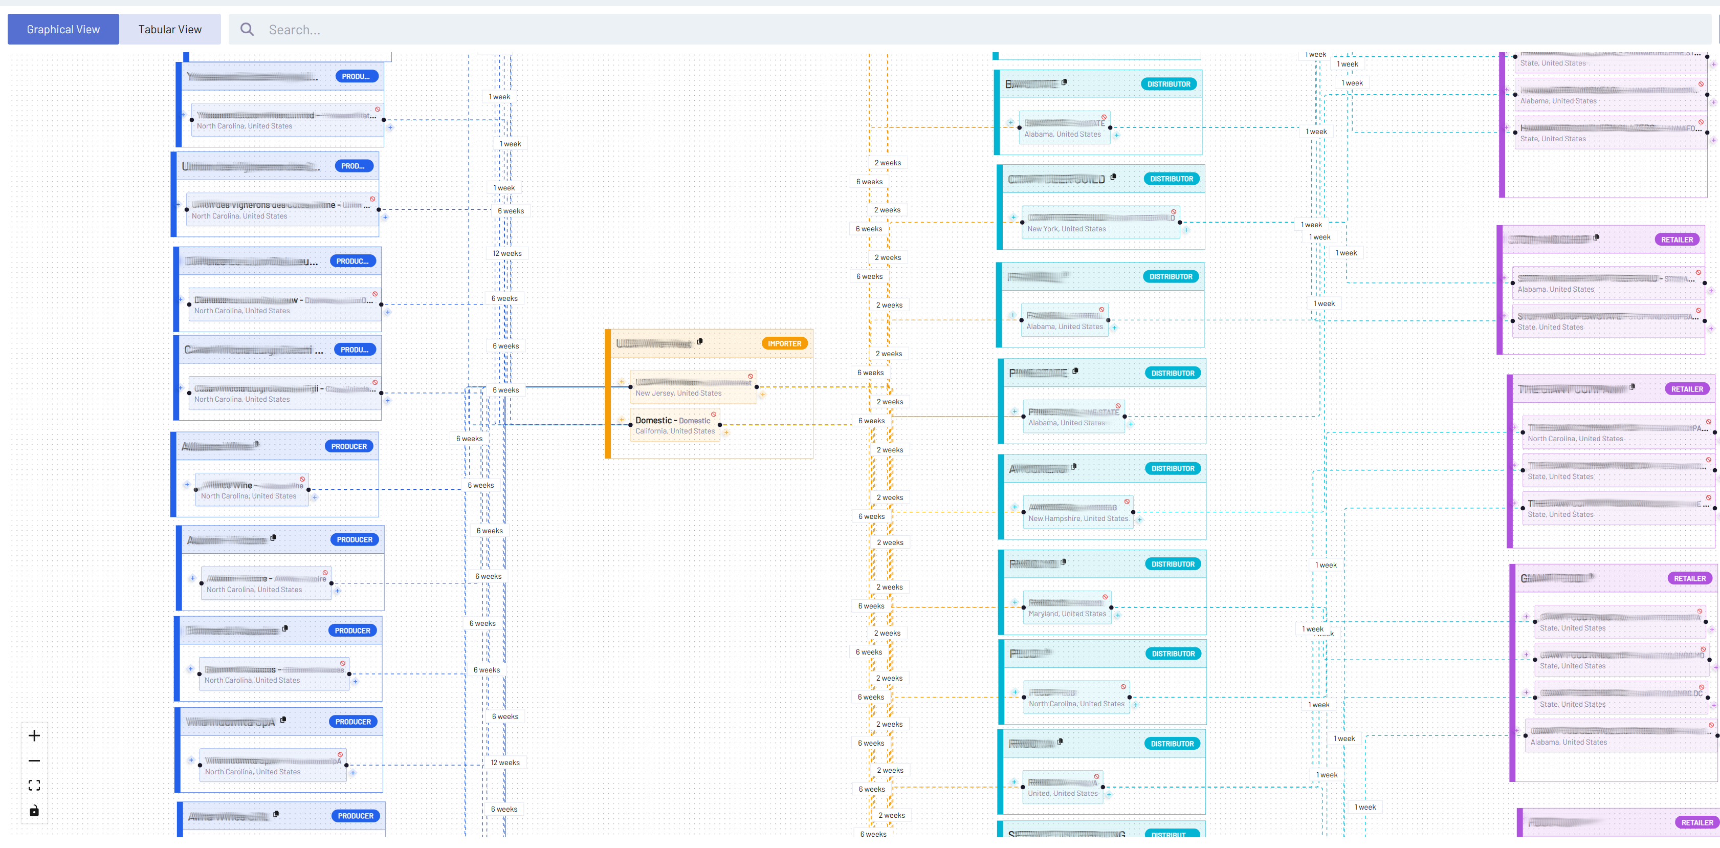Click the canvas zoom out minus icon
1720x848 pixels.
click(x=34, y=760)
